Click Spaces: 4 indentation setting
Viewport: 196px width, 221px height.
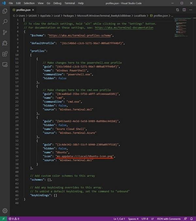click(x=133, y=219)
